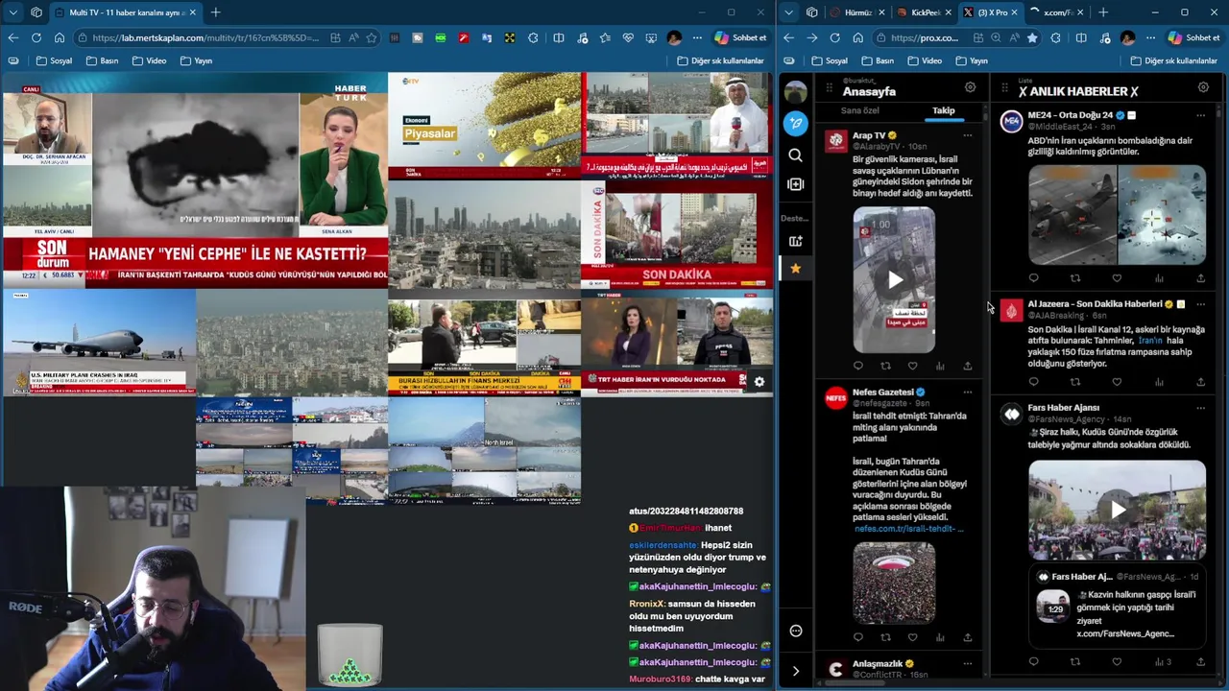Open the quoted Fars Haber post video thumbnail

pos(1054,607)
